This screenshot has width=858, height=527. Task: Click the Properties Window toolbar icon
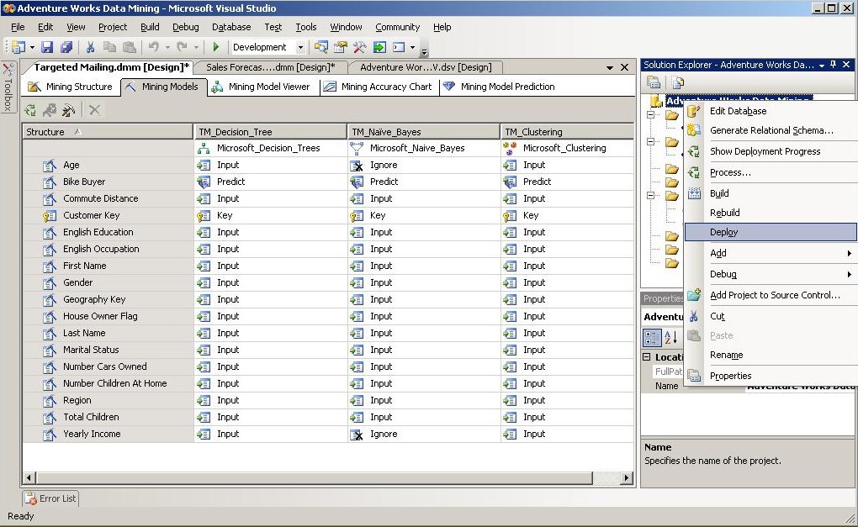pyautogui.click(x=341, y=47)
